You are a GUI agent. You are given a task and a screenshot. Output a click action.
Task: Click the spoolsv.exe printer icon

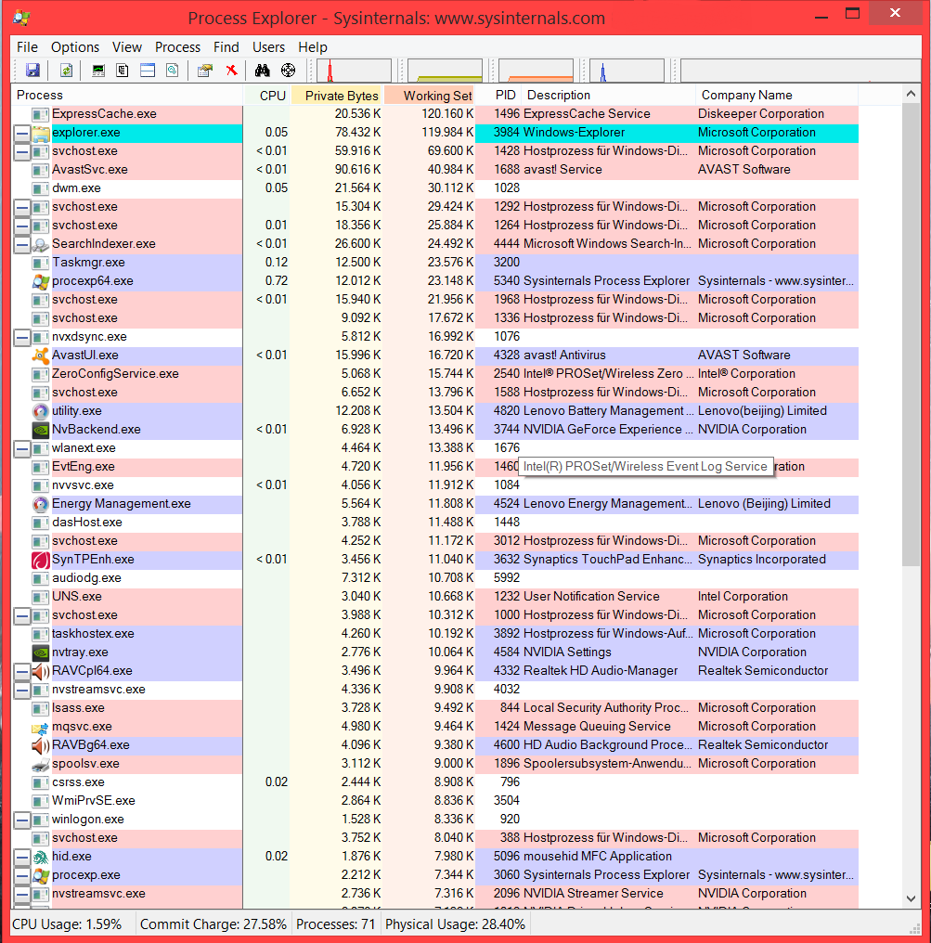[x=40, y=765]
